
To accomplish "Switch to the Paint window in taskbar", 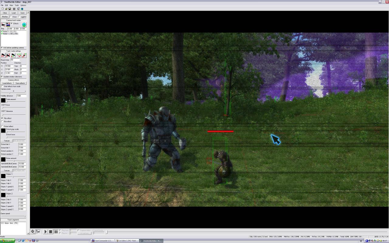I will 127,241.
